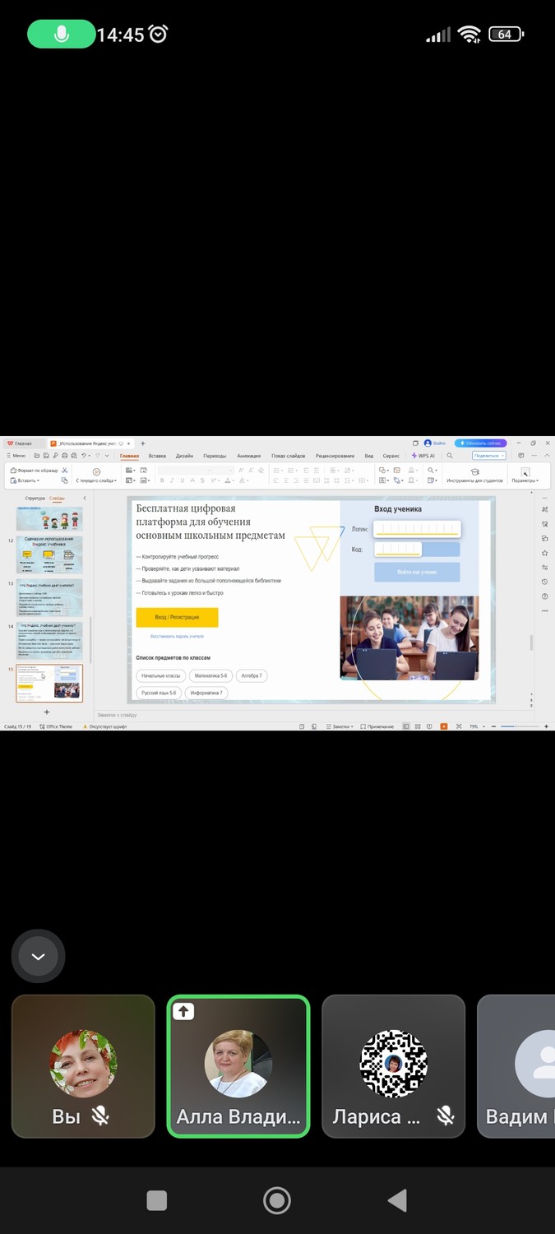Add a new WPS document tab
Screen dimensions: 555x1234
pos(142,443)
